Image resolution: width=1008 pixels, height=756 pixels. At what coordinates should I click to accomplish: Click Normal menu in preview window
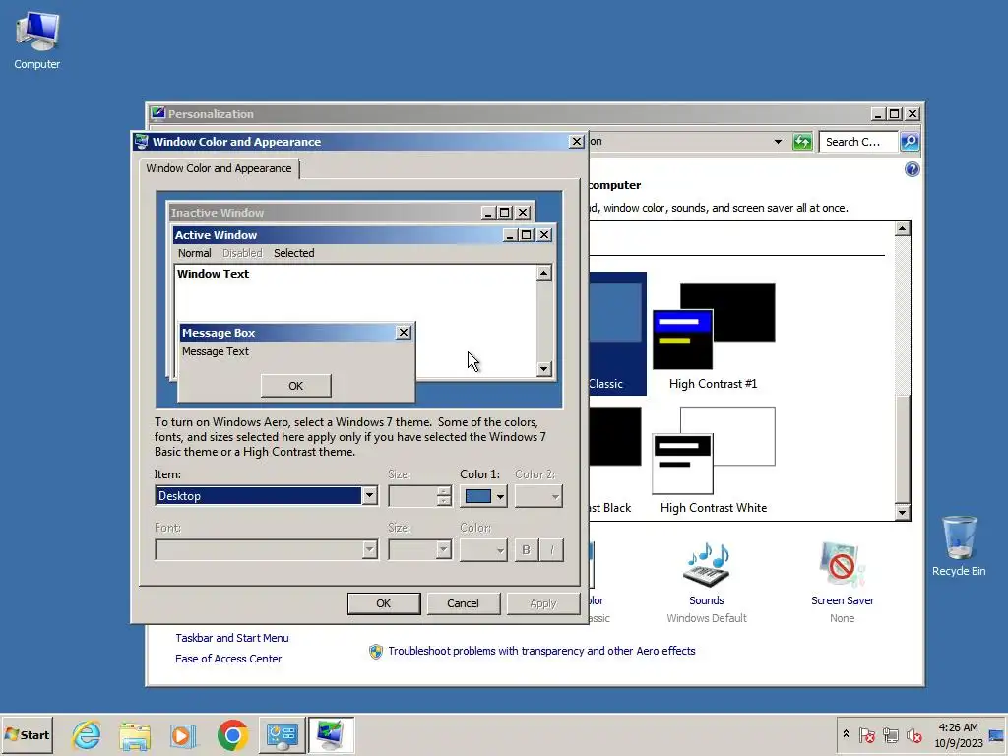tap(194, 253)
